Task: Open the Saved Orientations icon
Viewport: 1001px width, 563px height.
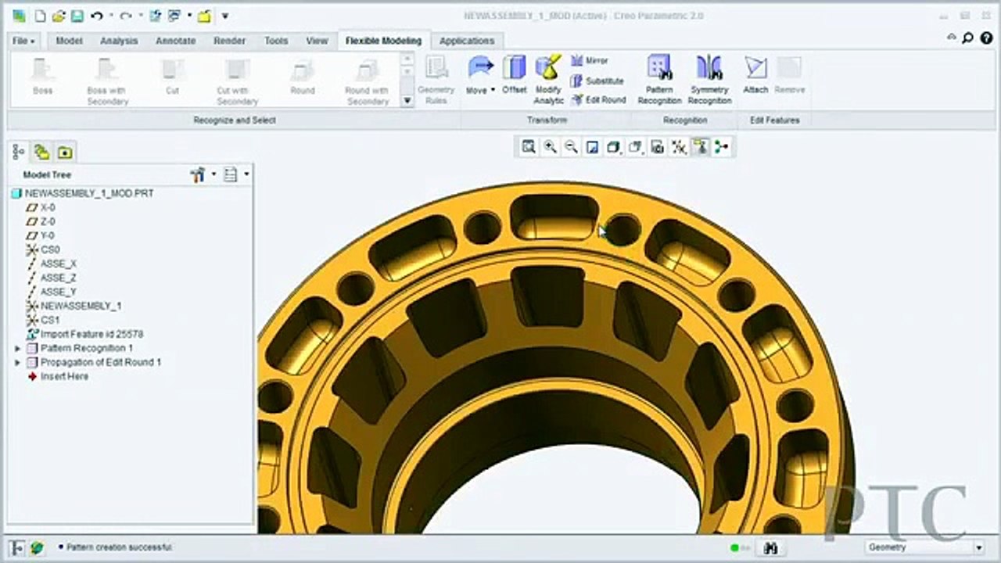Action: (636, 146)
